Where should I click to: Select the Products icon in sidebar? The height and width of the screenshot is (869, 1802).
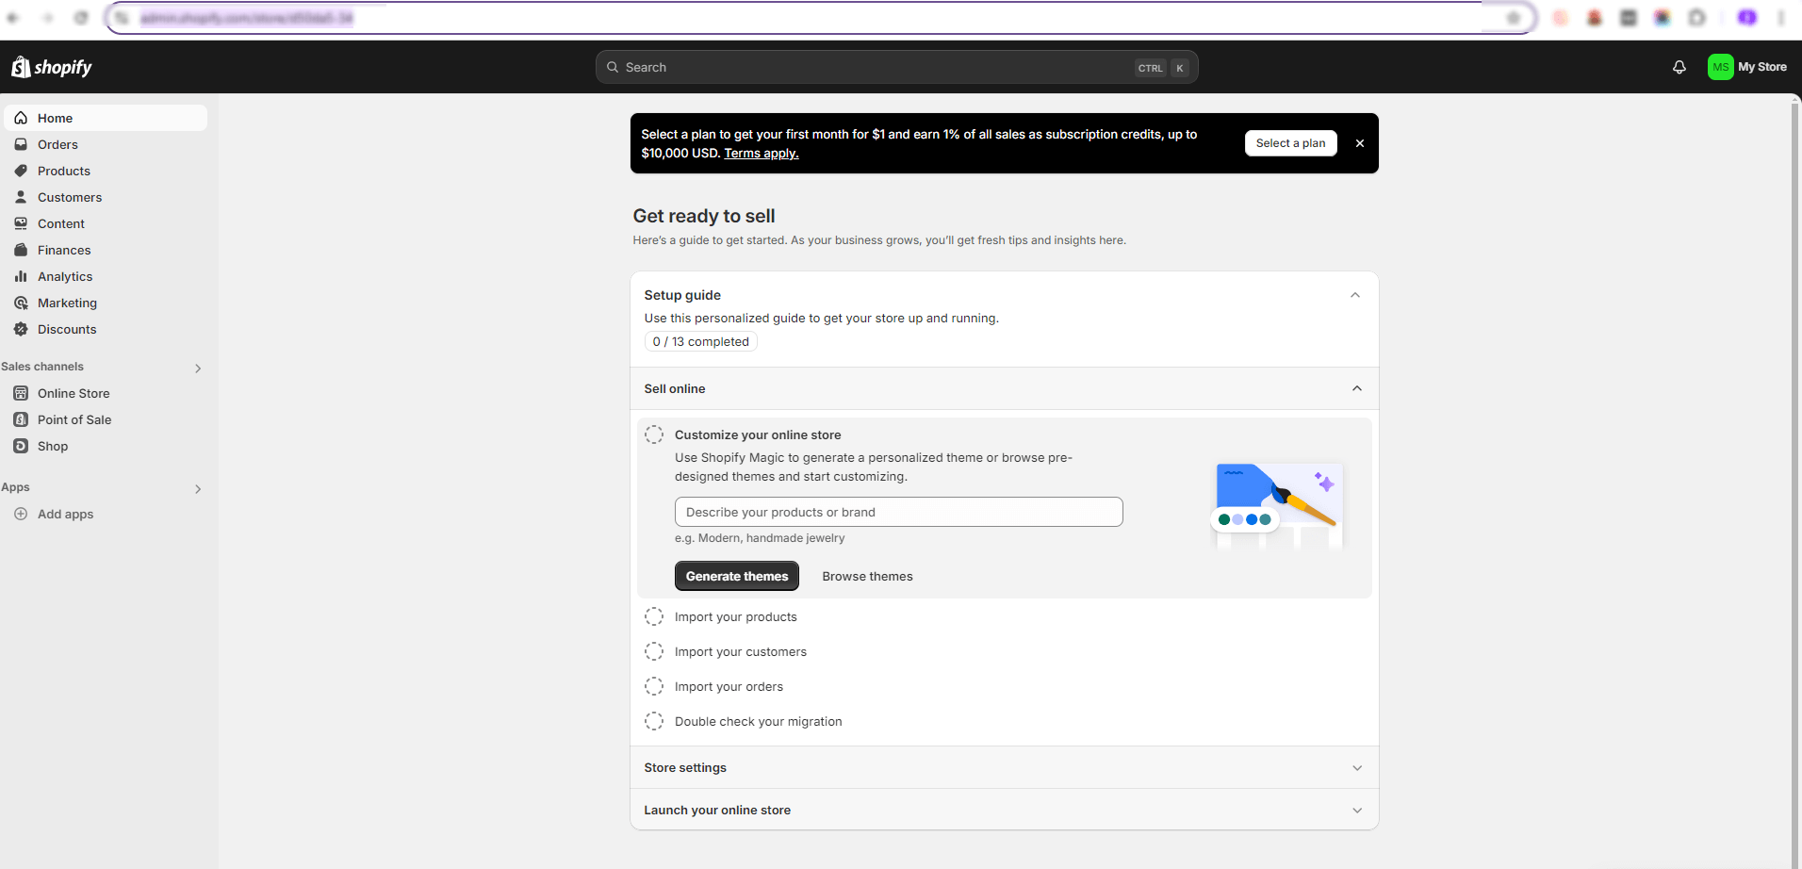[21, 171]
